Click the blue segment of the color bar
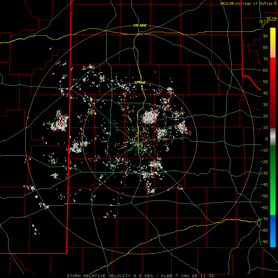This screenshot has width=278, height=278. (273, 231)
